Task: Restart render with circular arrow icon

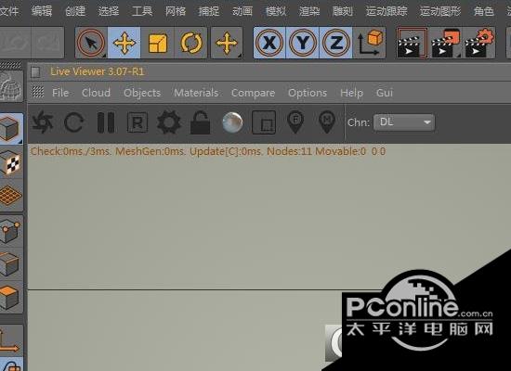Action: click(73, 122)
